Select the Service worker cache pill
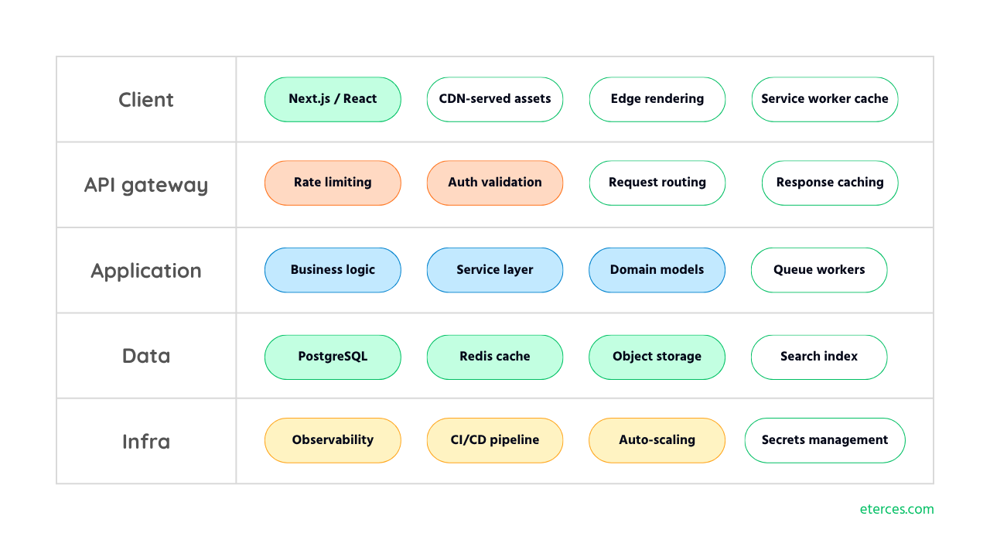This screenshot has width=990, height=557. click(x=824, y=99)
